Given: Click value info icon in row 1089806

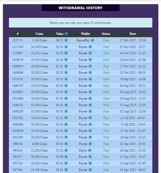Looking at the screenshot, I should point(66,73).
